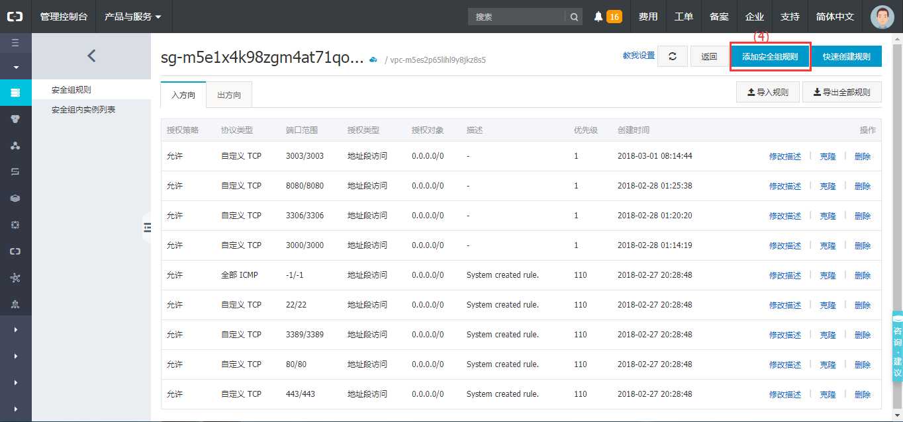The width and height of the screenshot is (903, 422).
Task: Click 修改描述 for port 80/80 rule
Action: coord(785,365)
